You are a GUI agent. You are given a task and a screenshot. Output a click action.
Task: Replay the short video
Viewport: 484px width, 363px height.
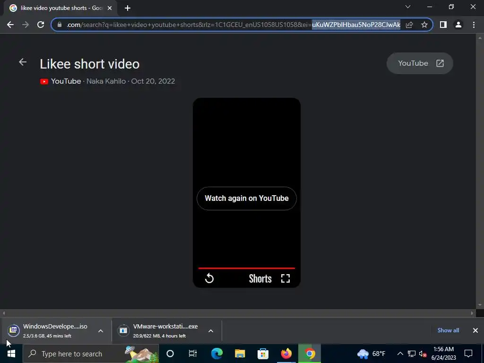(209, 278)
